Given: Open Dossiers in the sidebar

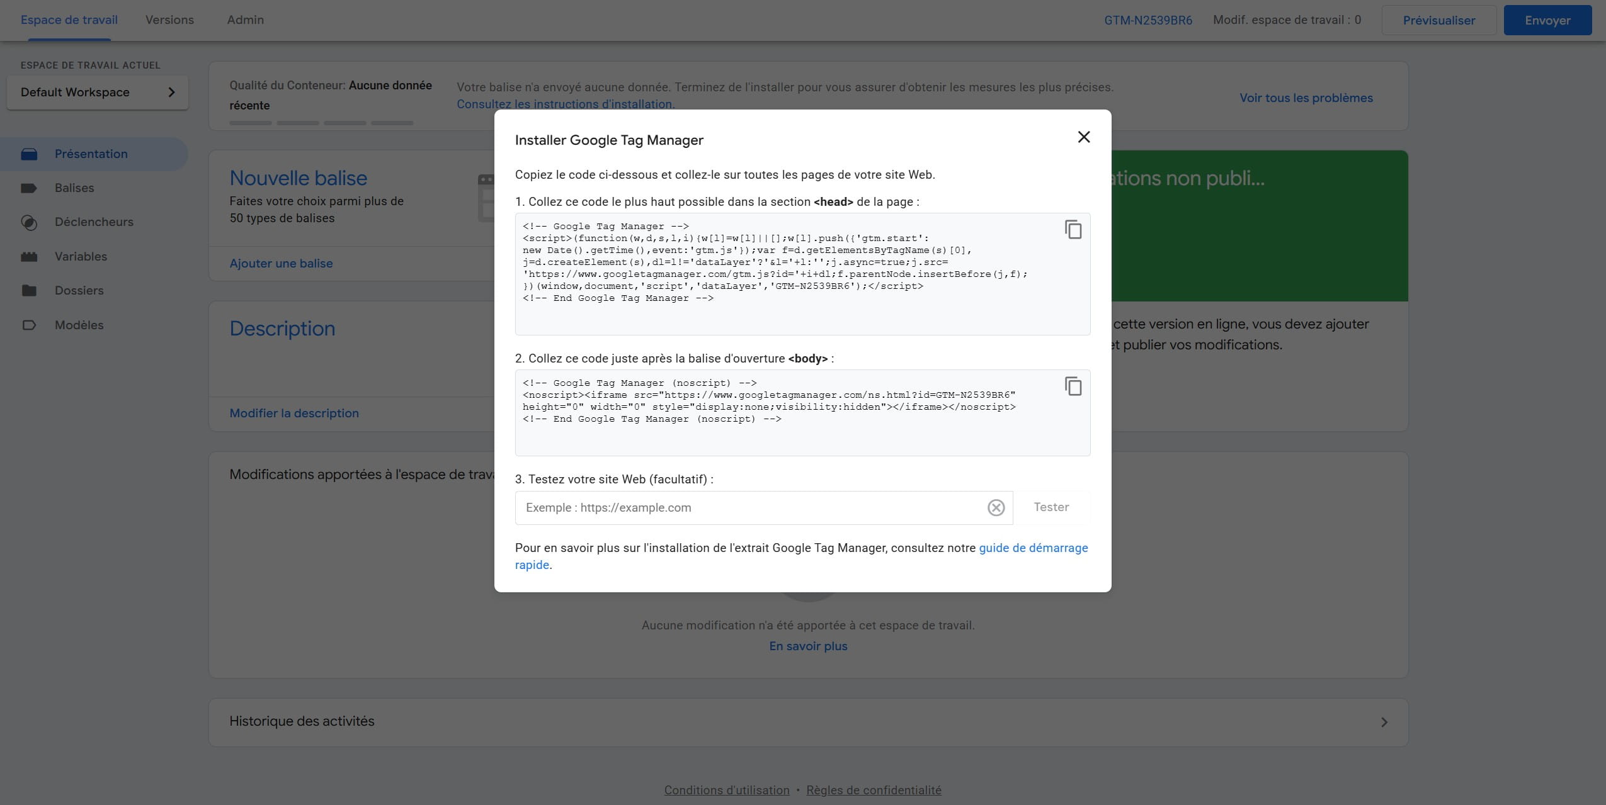Looking at the screenshot, I should point(79,291).
